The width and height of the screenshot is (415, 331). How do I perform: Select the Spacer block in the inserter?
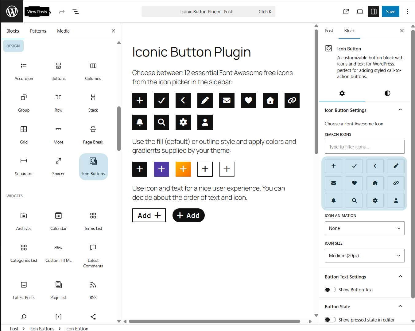click(58, 167)
